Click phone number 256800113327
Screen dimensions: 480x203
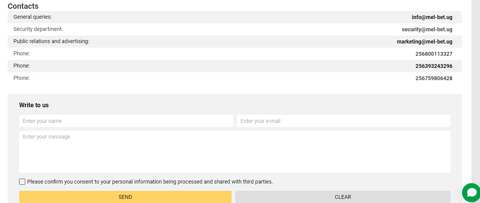pos(434,54)
